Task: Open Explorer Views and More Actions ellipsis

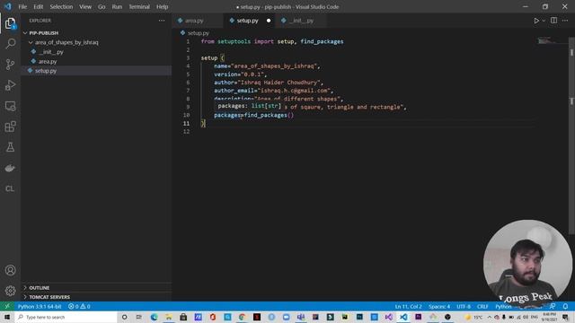Action: (162, 21)
